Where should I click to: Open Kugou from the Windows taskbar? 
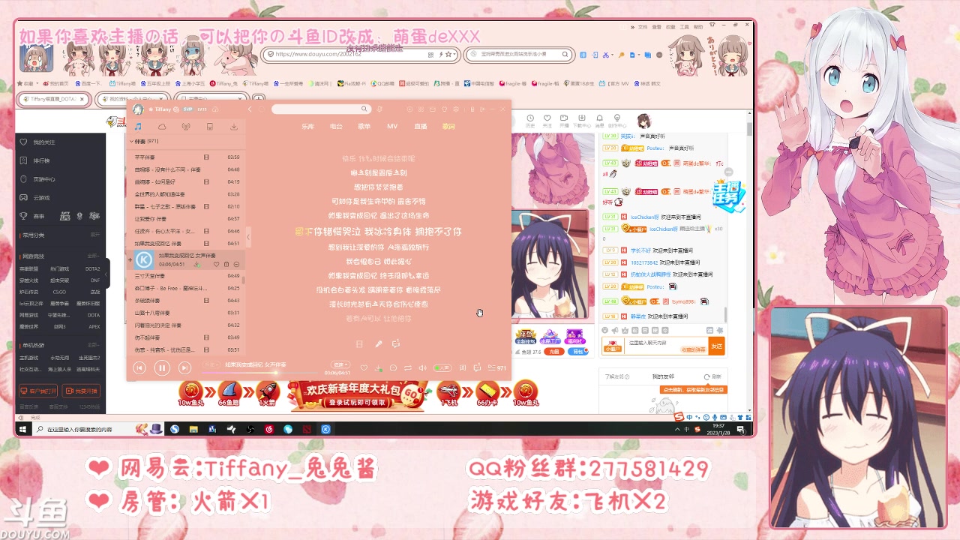pos(325,429)
